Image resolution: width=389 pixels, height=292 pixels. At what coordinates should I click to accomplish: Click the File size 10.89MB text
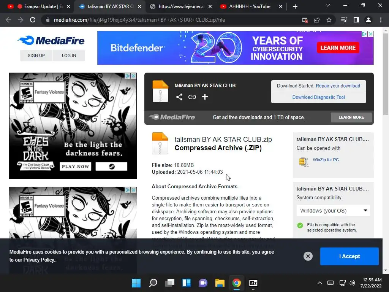(173, 165)
